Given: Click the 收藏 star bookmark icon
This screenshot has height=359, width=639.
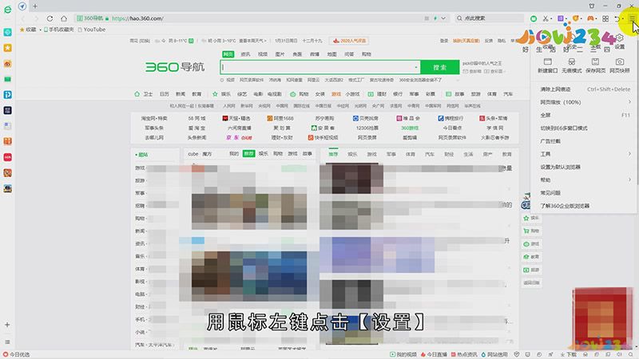Looking at the screenshot, I should 22,30.
